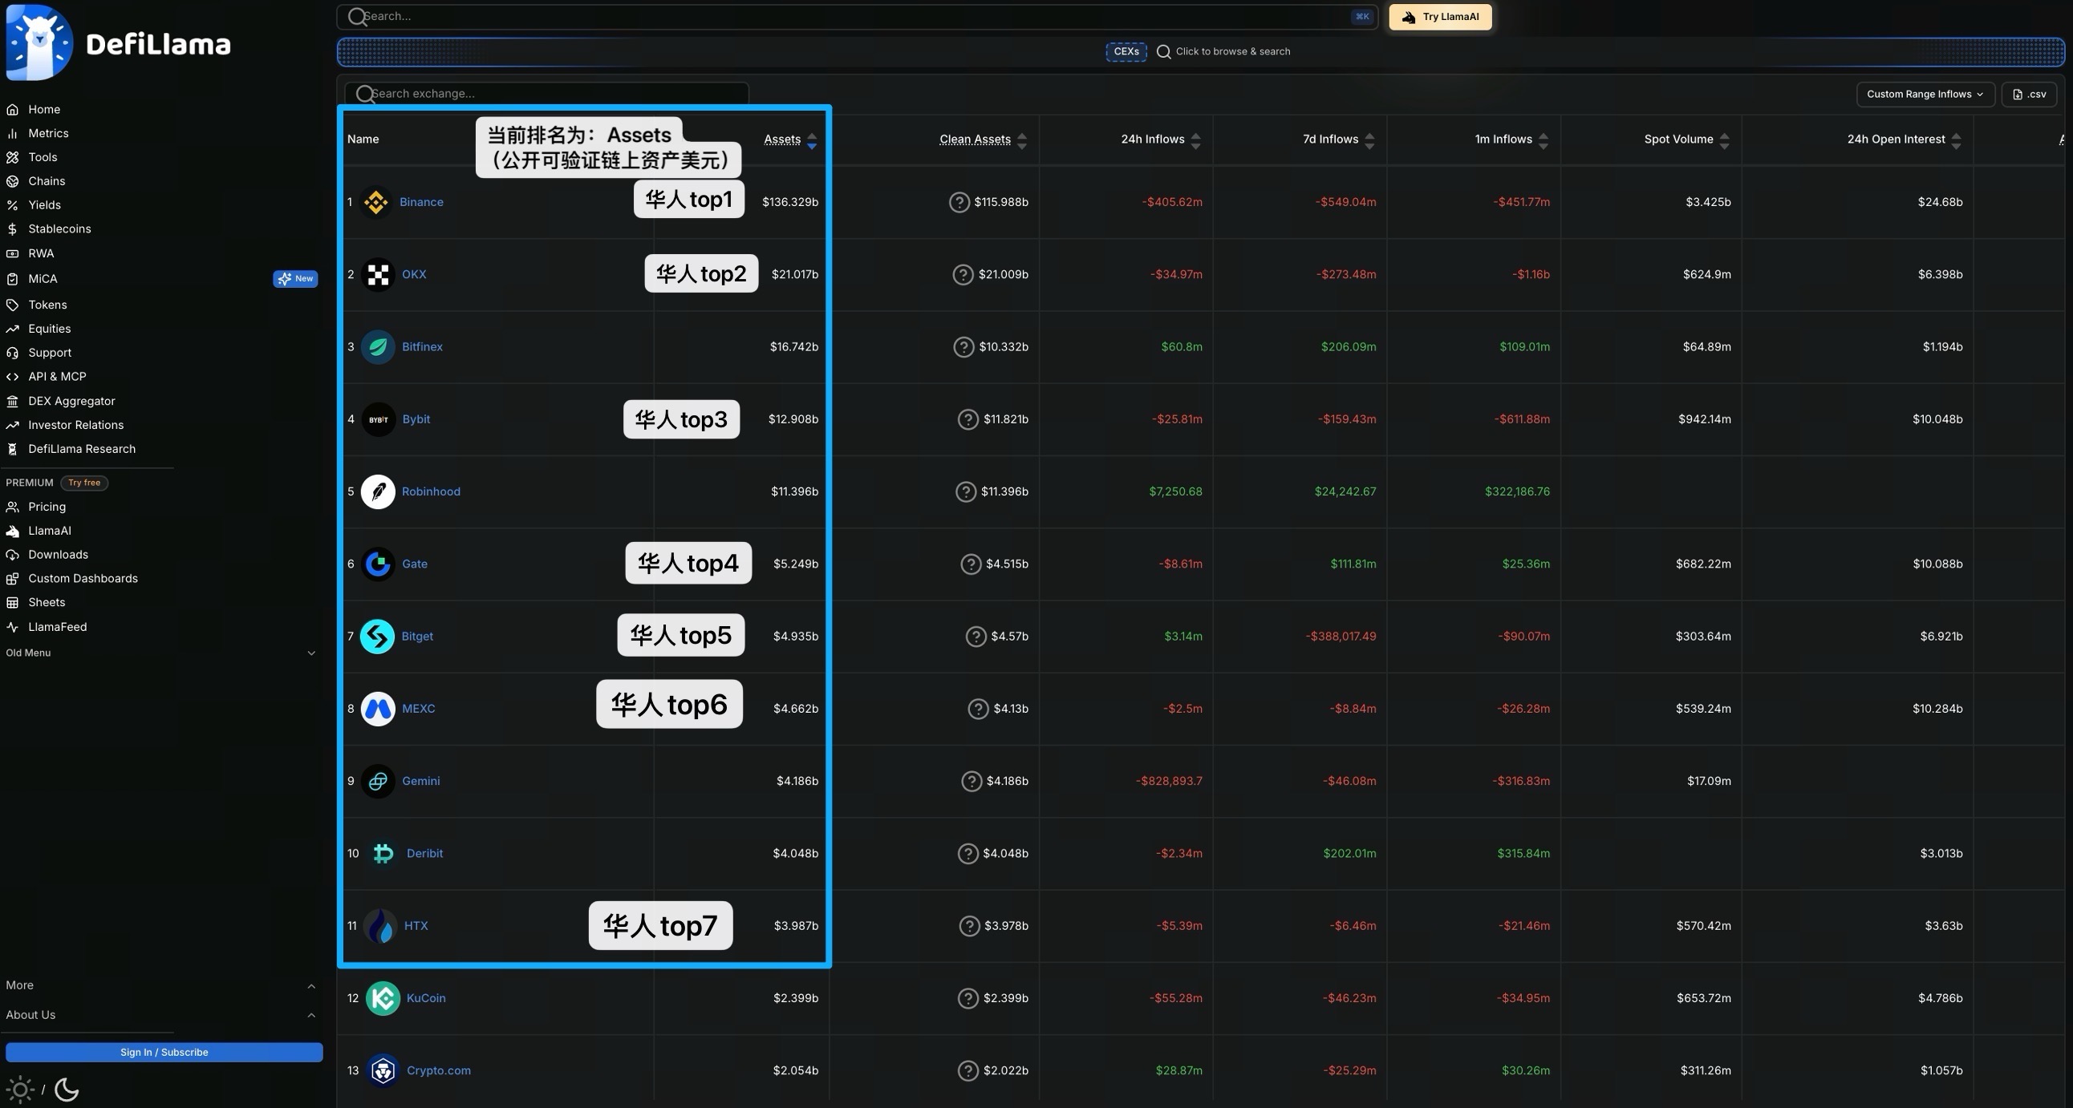This screenshot has width=2073, height=1108.
Task: Switch to light theme sun icon
Action: pos(19,1090)
